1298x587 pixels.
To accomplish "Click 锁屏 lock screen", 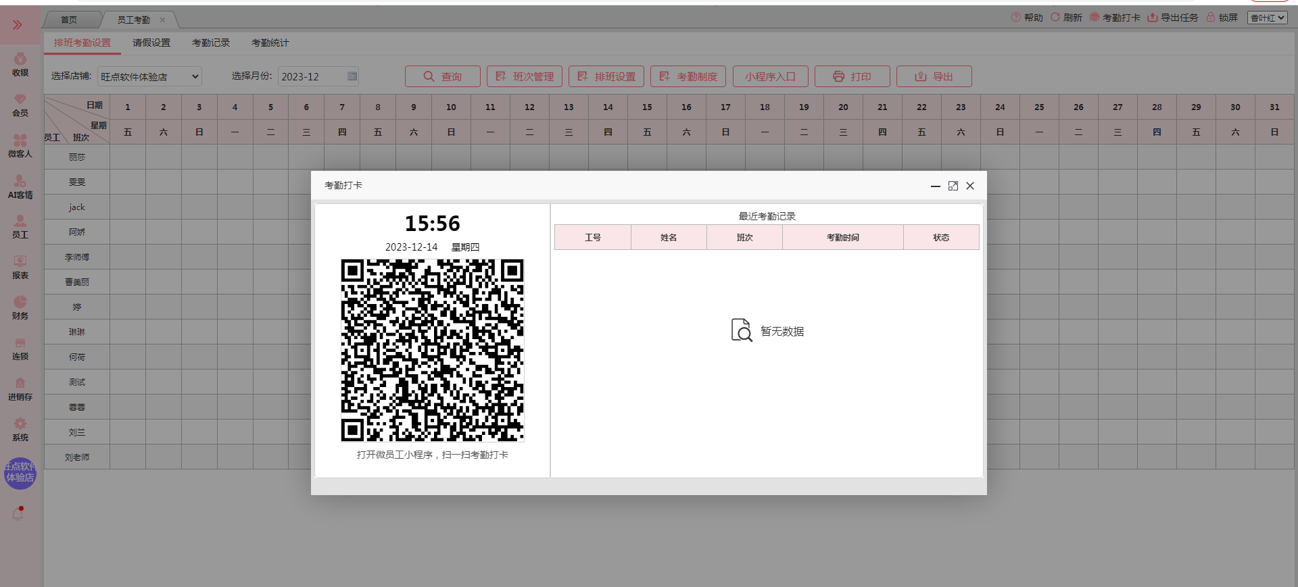I will pos(1222,18).
